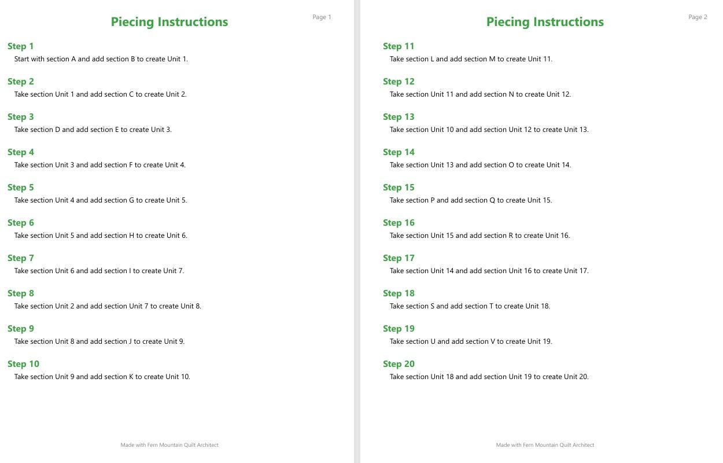Click the Step 1 heading
Viewport: 723px width, 463px height.
click(x=21, y=46)
